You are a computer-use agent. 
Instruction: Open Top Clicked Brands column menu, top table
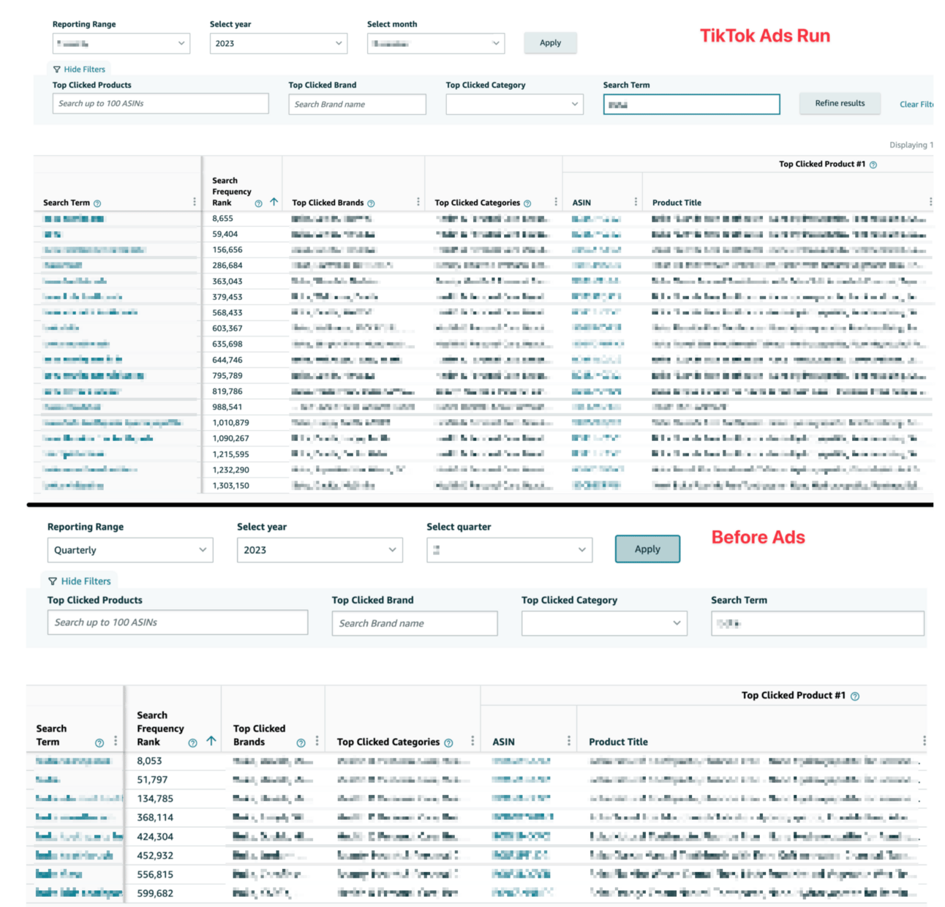pyautogui.click(x=418, y=202)
